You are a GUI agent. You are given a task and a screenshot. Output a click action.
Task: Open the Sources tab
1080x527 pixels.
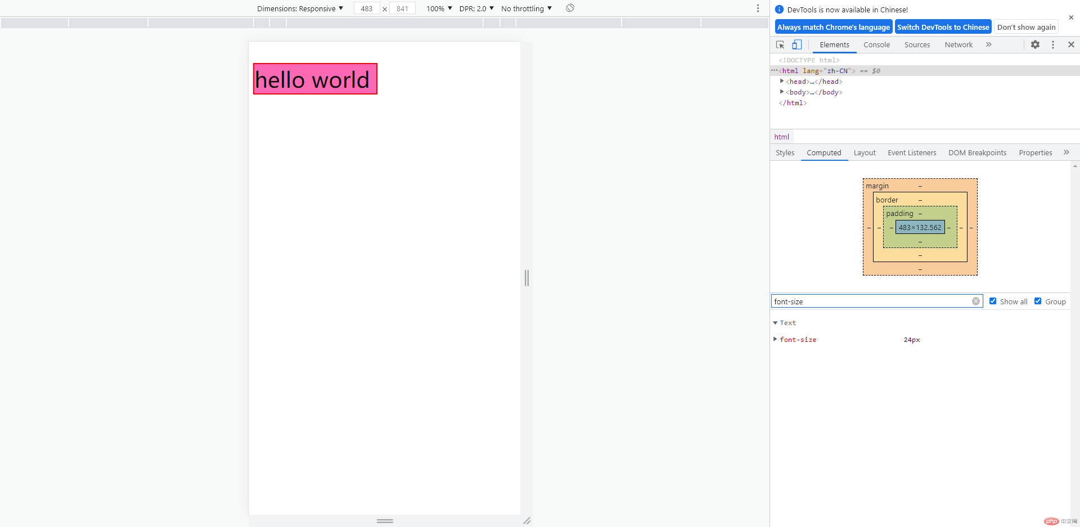pyautogui.click(x=917, y=44)
